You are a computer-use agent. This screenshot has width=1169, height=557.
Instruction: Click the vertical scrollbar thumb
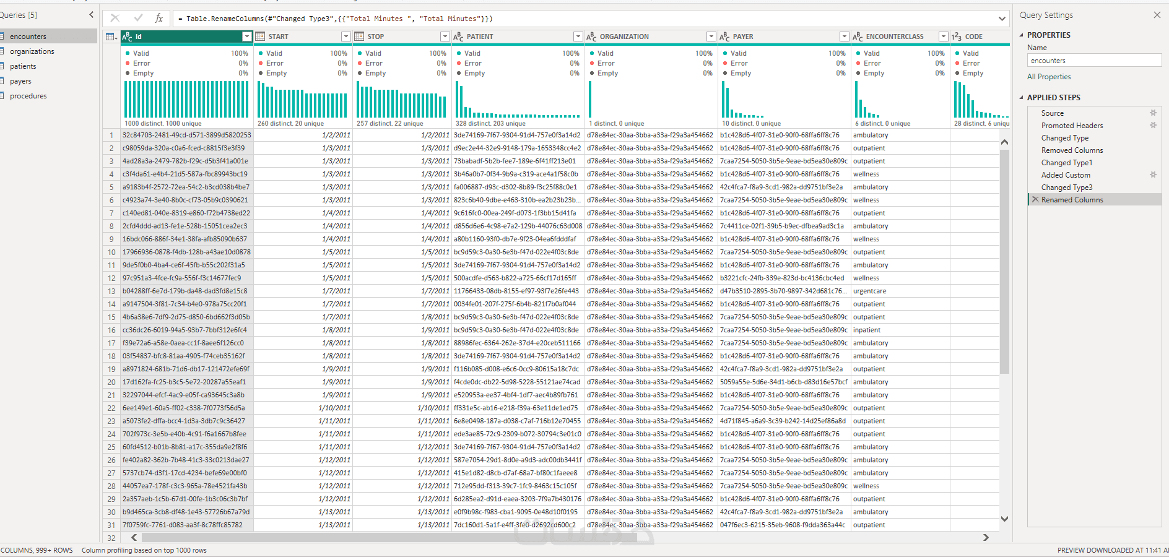tap(1004, 261)
